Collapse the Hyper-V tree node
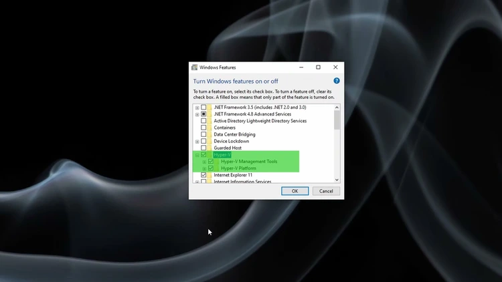This screenshot has height=282, width=502. 197,155
